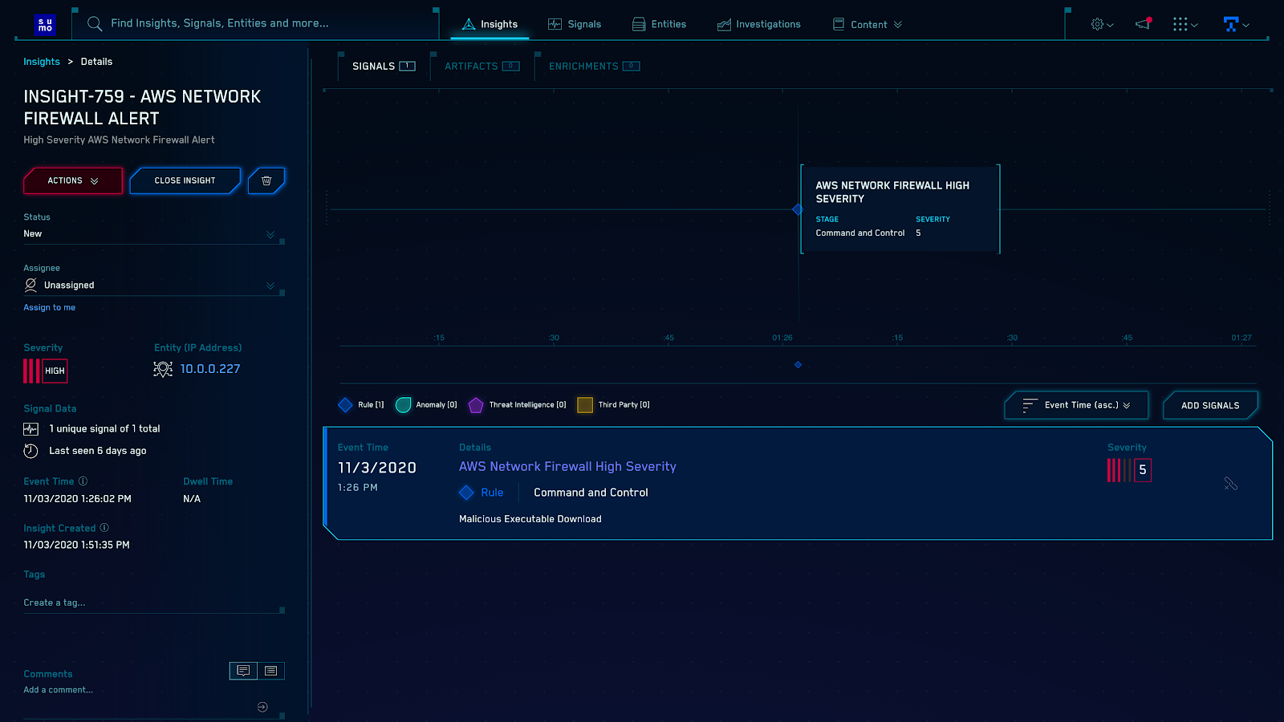Click the timeline signal diamond marker
Screen dimensions: 1284x722
coord(798,209)
